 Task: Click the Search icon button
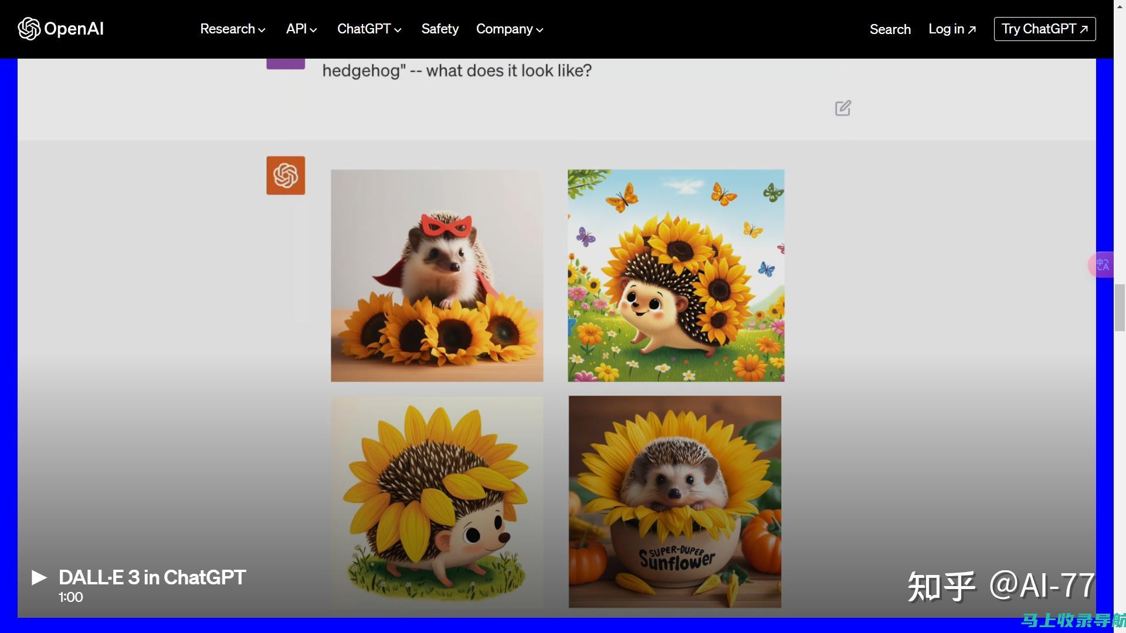click(x=890, y=29)
